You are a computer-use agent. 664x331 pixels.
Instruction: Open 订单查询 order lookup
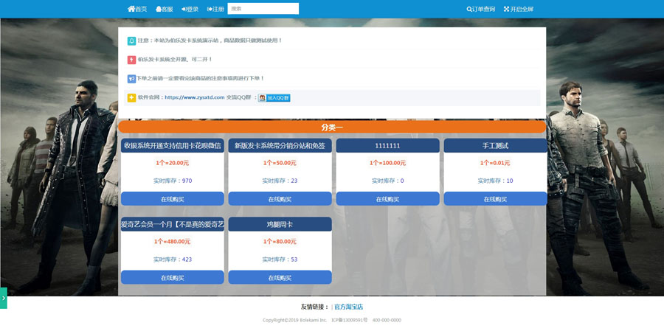tap(480, 9)
